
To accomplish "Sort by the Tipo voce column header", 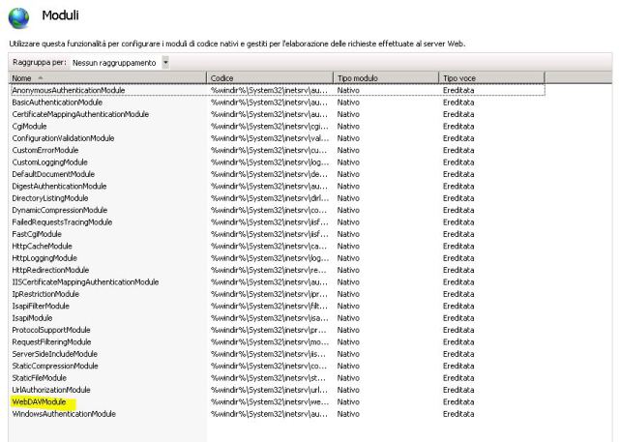I will point(491,78).
